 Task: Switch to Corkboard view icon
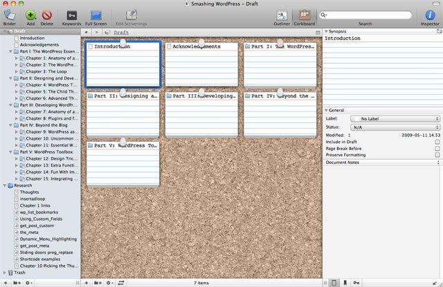[x=305, y=15]
